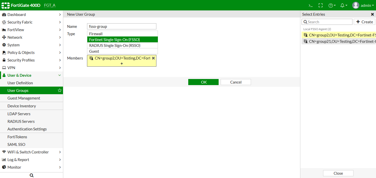Click the Log & Report bar-chart icon
Viewport: 376px width, 178px height.
(x=4, y=160)
